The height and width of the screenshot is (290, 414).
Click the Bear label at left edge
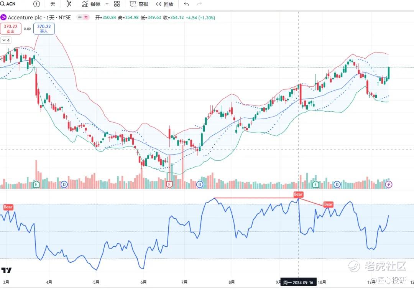tap(8, 207)
